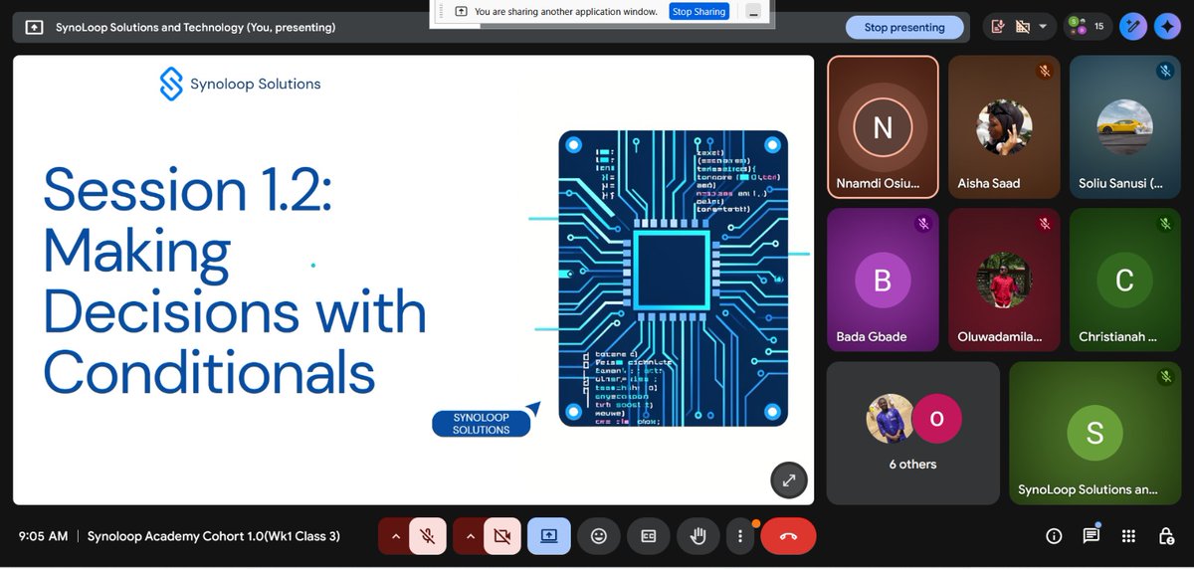1194x569 pixels.
Task: Select SynoLoop Solutions self-view tile
Action: coord(1095,433)
